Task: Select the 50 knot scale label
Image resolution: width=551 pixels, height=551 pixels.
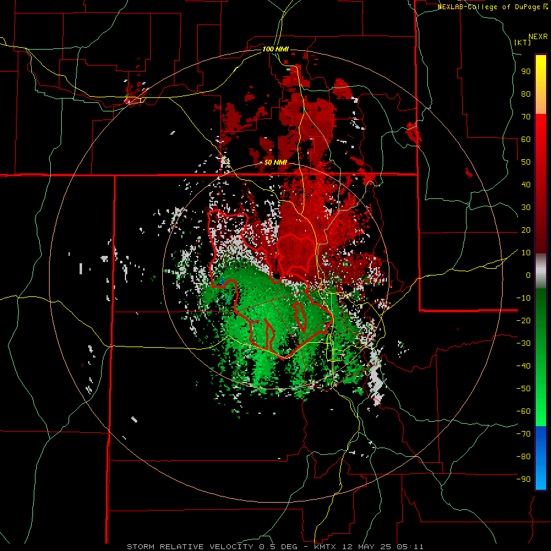Action: click(x=526, y=162)
